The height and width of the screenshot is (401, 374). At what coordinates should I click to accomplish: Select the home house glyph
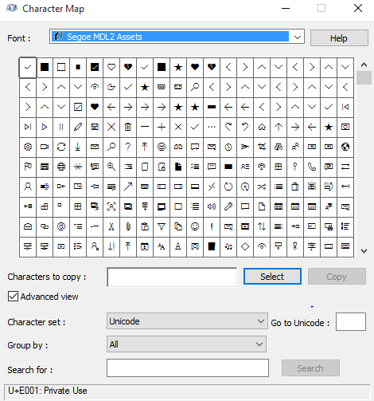262,127
